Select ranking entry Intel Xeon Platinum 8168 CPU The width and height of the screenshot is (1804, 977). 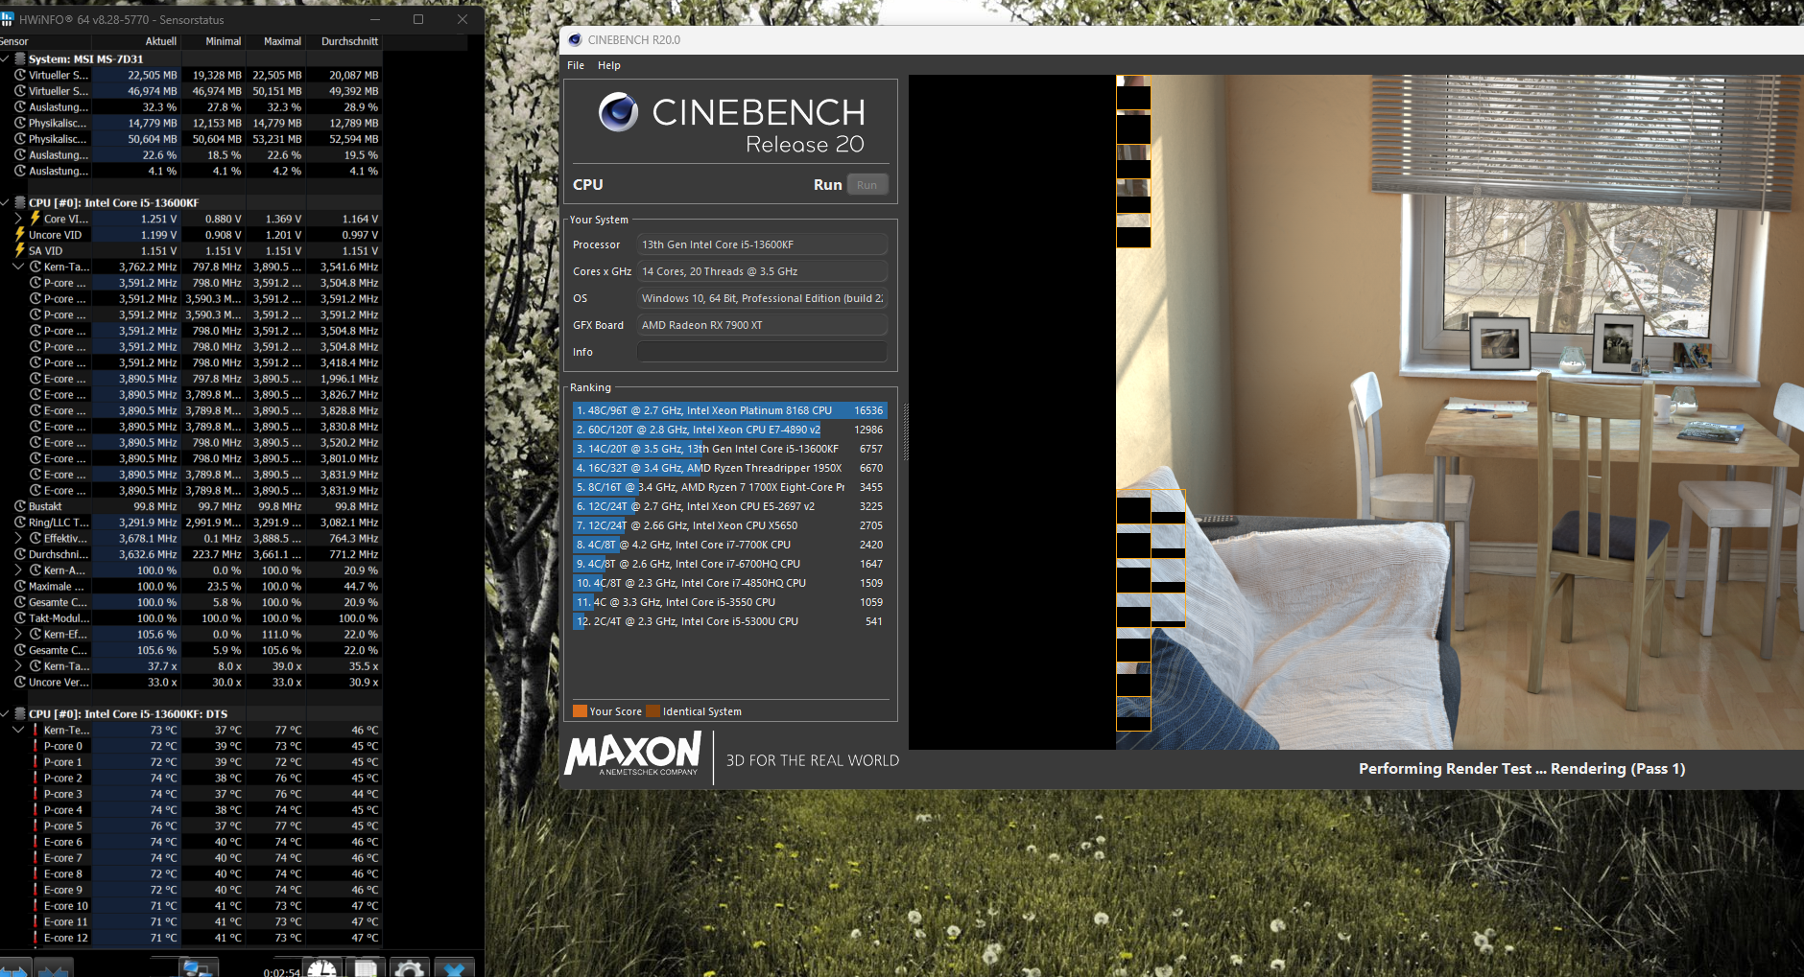pos(729,410)
